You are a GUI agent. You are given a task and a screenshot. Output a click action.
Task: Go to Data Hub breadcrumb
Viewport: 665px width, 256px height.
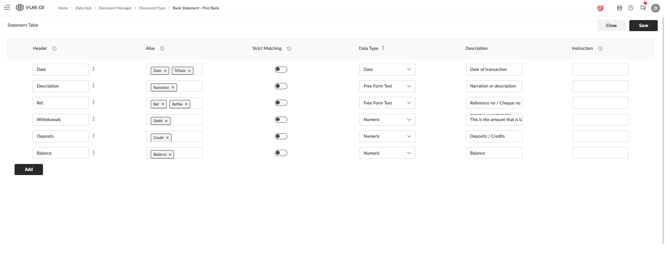[x=83, y=8]
